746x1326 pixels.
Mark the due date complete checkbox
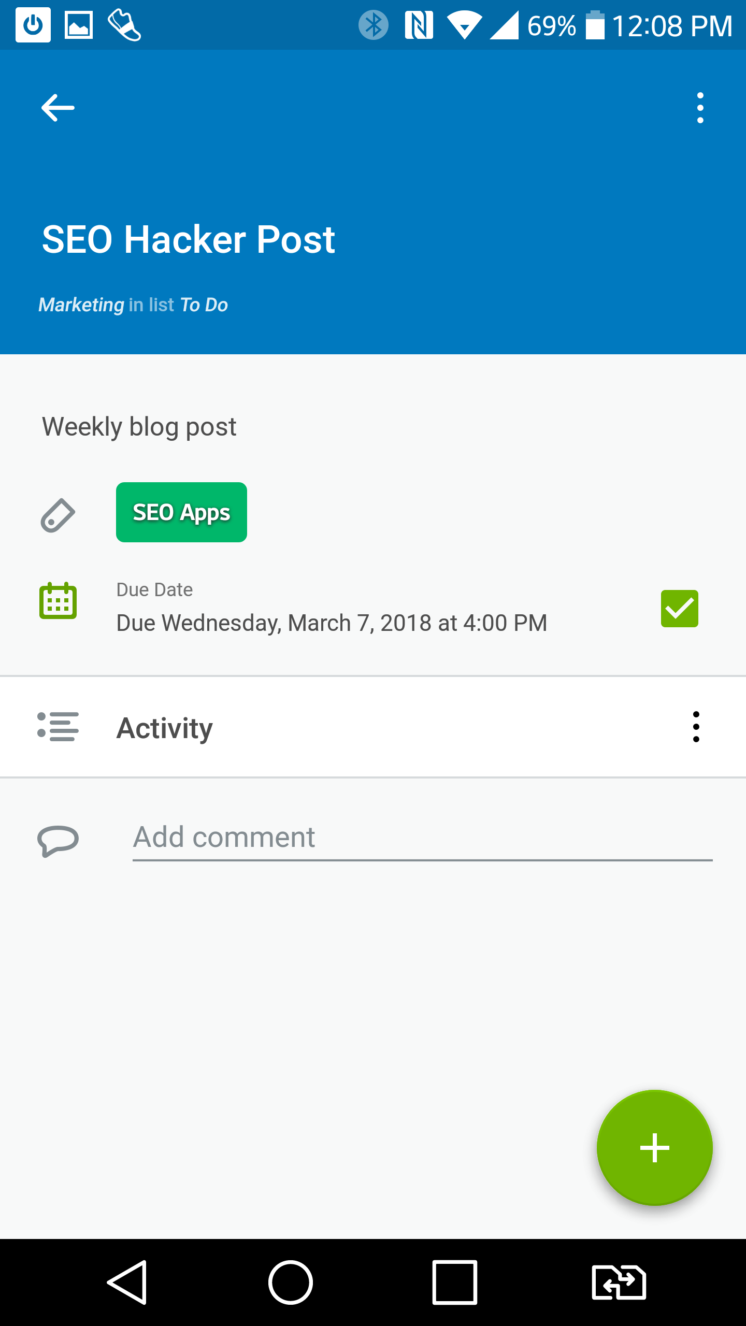tap(679, 609)
